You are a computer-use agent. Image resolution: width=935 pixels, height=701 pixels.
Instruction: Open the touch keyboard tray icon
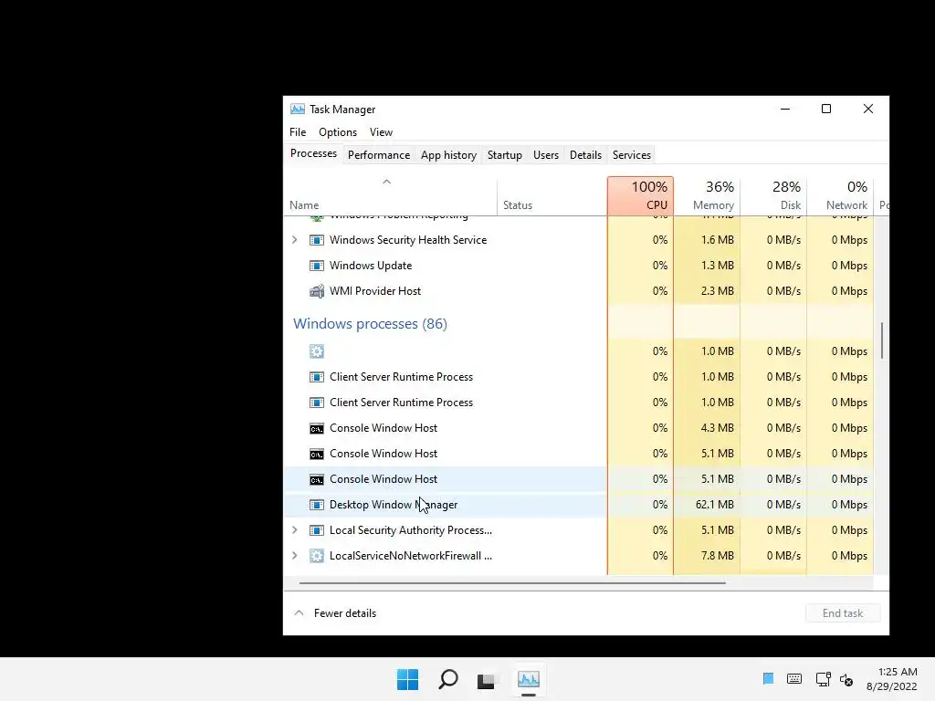794,679
